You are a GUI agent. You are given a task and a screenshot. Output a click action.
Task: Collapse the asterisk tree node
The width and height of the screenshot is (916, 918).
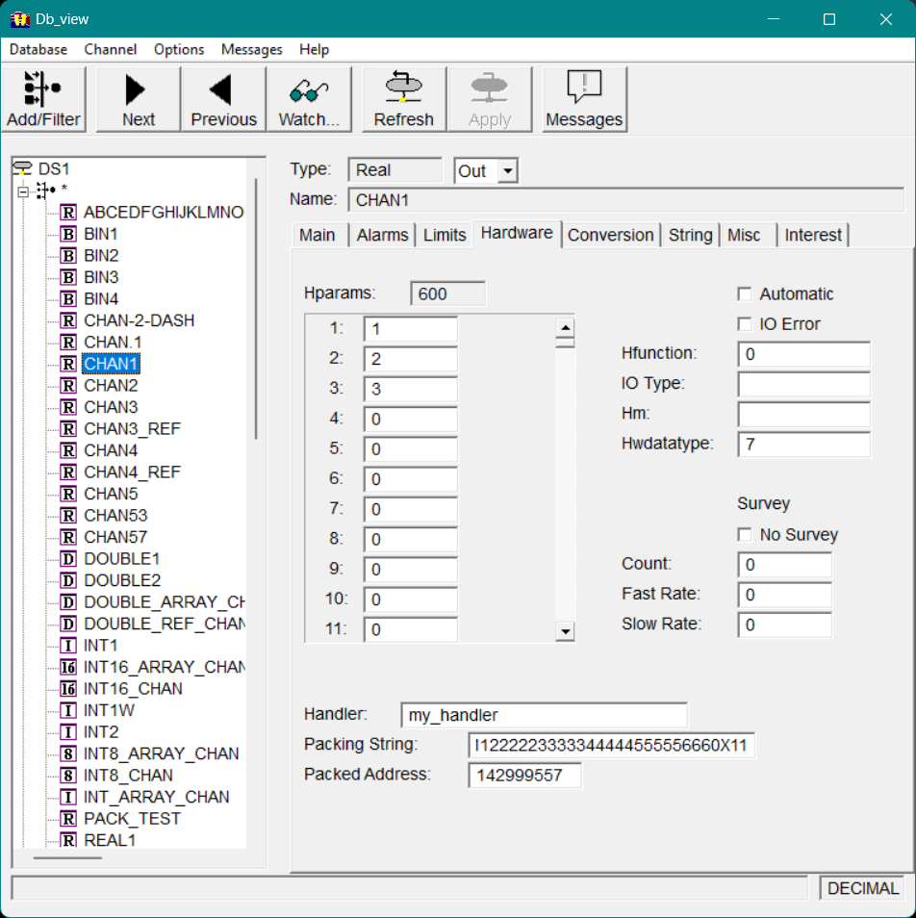tap(23, 191)
